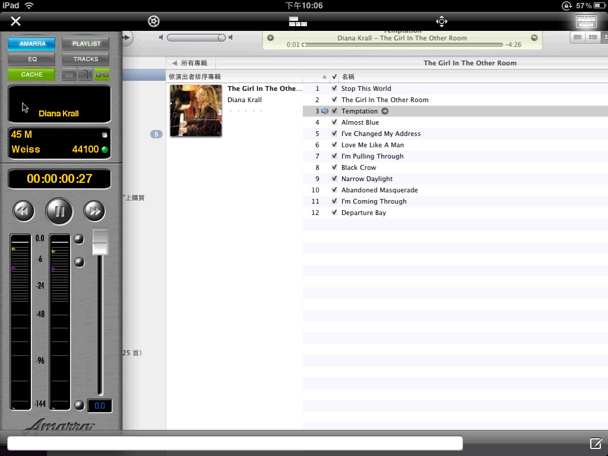Image resolution: width=608 pixels, height=456 pixels.
Task: Tap the Wi-Fi icon in the iPad status bar
Action: pos(28,5)
